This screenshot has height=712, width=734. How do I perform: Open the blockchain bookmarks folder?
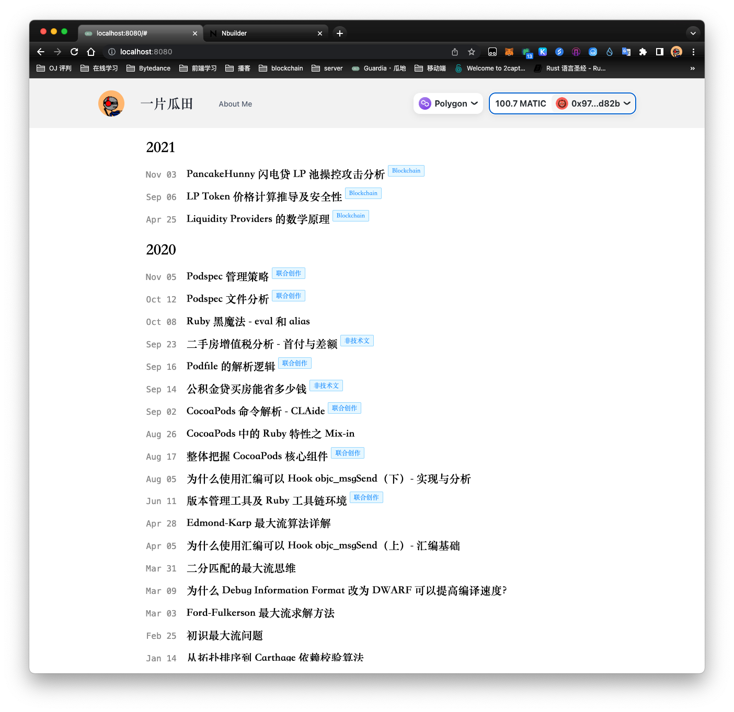coord(281,68)
